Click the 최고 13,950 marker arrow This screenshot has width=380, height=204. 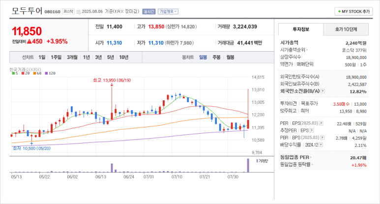pos(112,85)
